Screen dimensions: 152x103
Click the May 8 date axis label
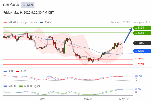click(43, 99)
